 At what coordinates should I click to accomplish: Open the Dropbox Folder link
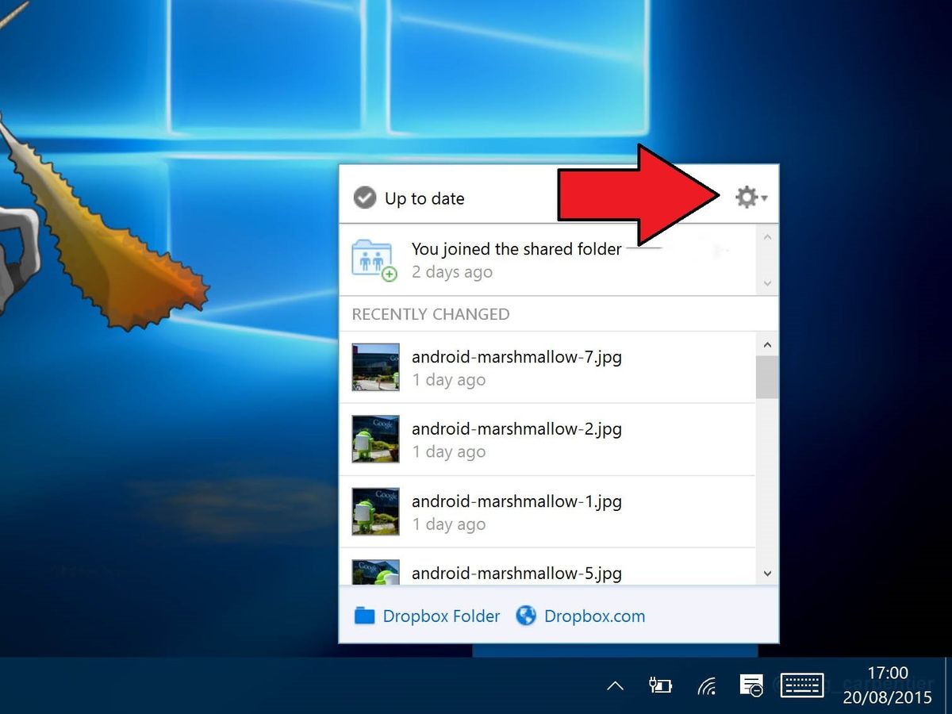(441, 616)
